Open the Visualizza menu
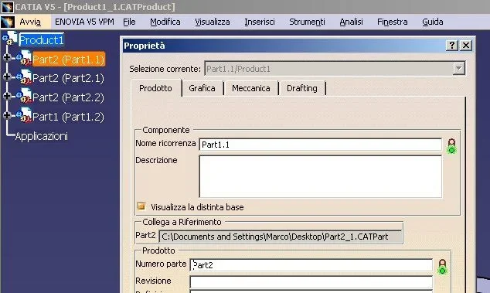 pos(213,22)
